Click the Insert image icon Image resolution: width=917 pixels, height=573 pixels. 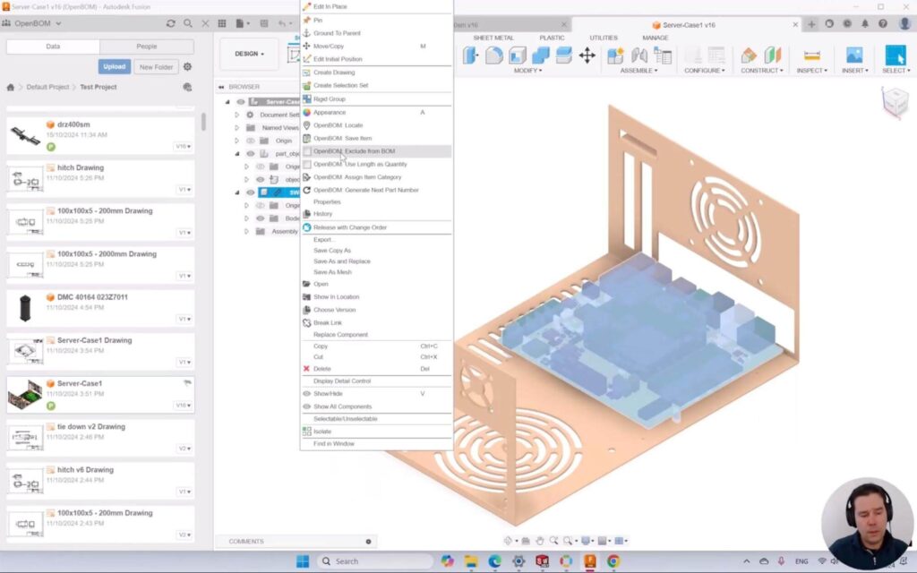tap(854, 55)
